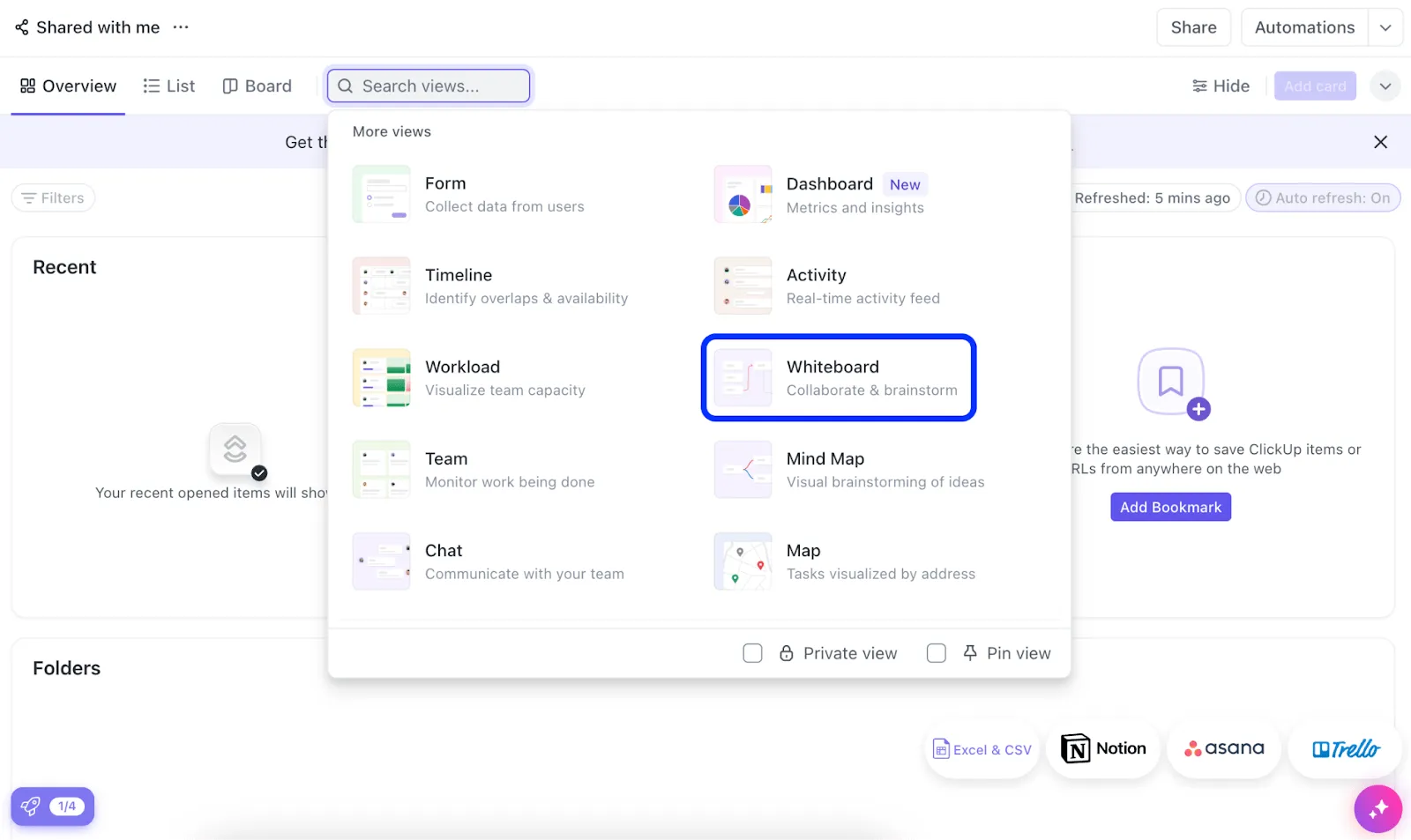
Task: Switch to the Overview tab
Action: (68, 85)
